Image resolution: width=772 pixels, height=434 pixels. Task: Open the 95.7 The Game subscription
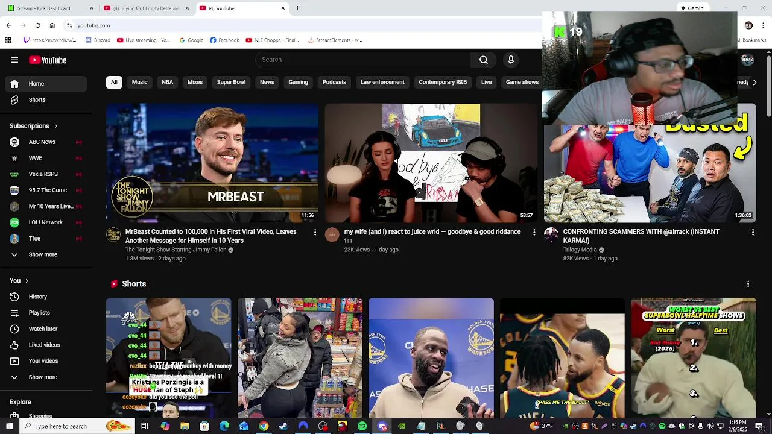[46, 190]
